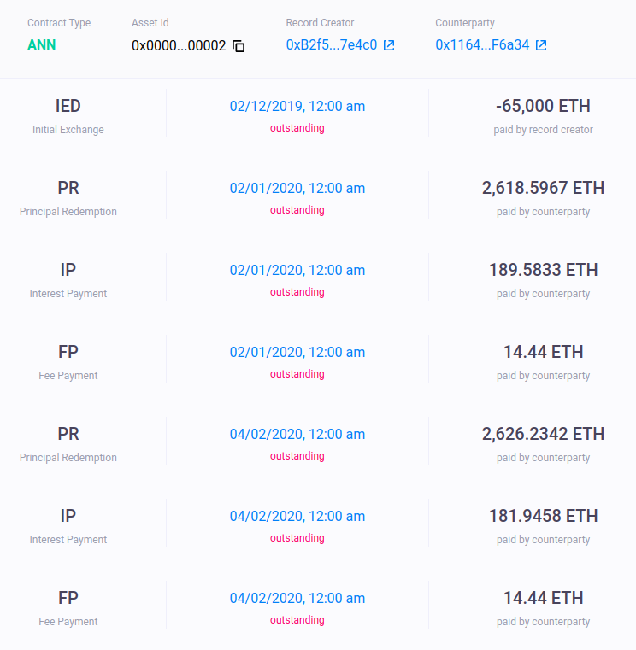Click the 2,626.2342 ETH redemption amount
Image resolution: width=636 pixels, height=650 pixels.
click(543, 434)
